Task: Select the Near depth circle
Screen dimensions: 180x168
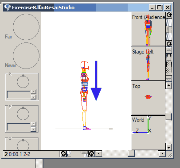Action: click(x=26, y=56)
